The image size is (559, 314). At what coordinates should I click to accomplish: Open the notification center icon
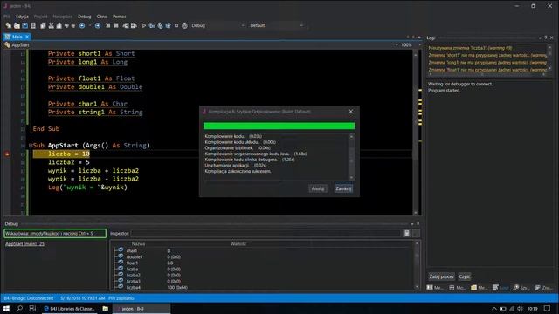click(548, 308)
